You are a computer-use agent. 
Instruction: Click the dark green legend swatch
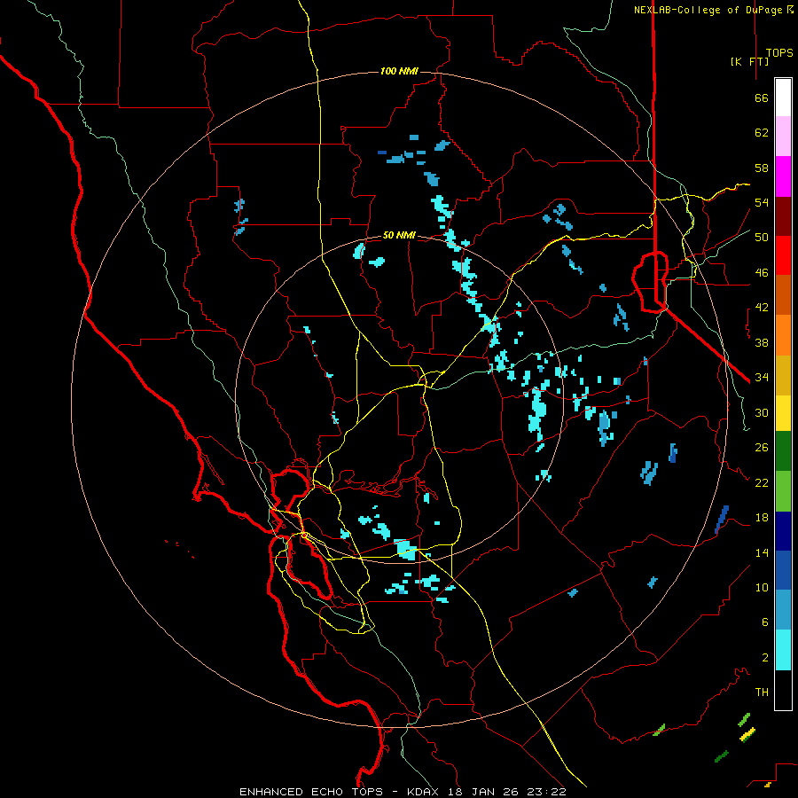(783, 451)
